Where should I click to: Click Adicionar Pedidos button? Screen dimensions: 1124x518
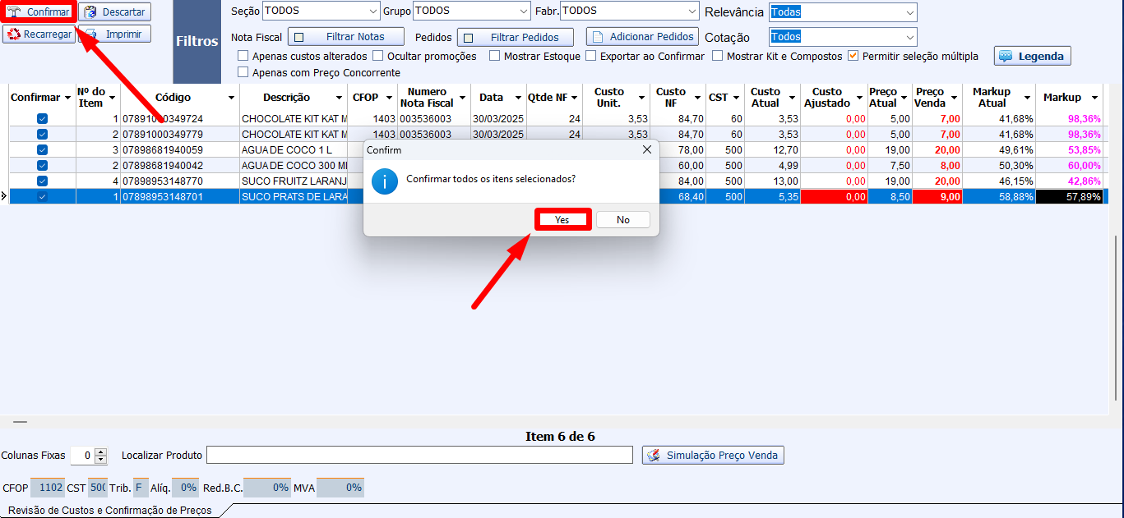point(642,37)
